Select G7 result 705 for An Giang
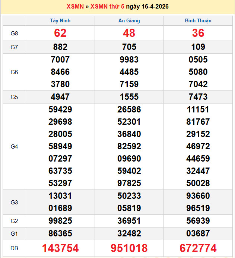Image resolution: width=235 pixels, height=258 pixels. click(x=129, y=47)
